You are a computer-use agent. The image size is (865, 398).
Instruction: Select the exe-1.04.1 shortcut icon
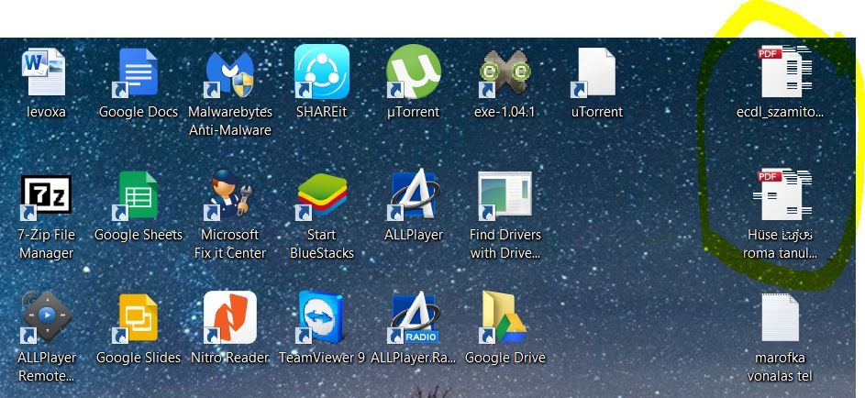point(505,72)
